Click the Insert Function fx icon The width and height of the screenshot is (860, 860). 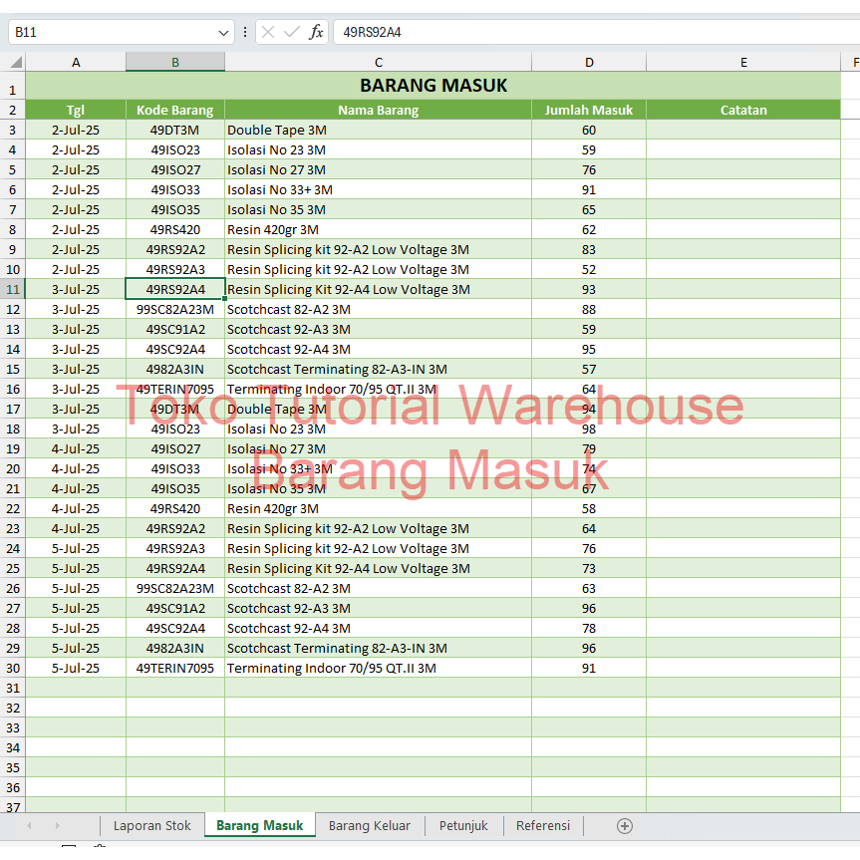[316, 32]
